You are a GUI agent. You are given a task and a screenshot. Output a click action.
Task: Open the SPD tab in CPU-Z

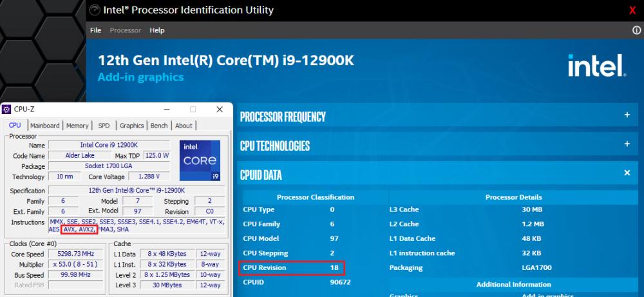click(104, 126)
